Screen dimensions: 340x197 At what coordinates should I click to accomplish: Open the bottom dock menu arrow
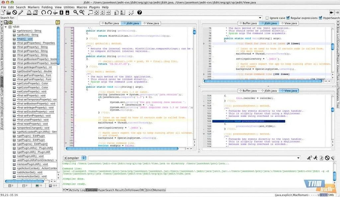pyautogui.click(x=67, y=190)
